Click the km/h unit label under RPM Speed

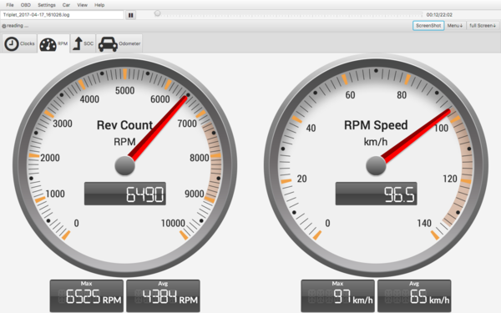click(x=376, y=142)
